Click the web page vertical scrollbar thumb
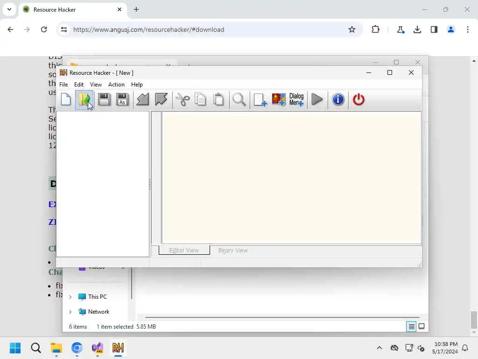This screenshot has width=478, height=359. (x=473, y=319)
